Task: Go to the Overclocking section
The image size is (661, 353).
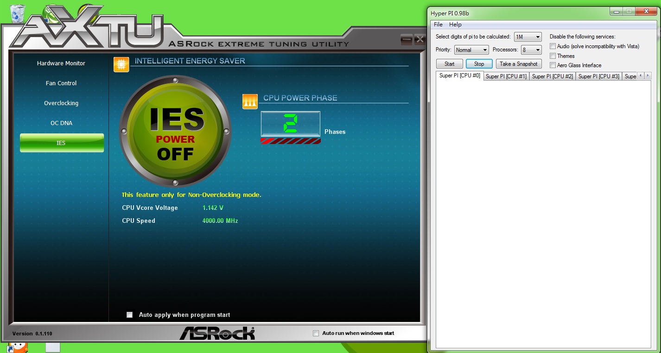Action: 61,103
